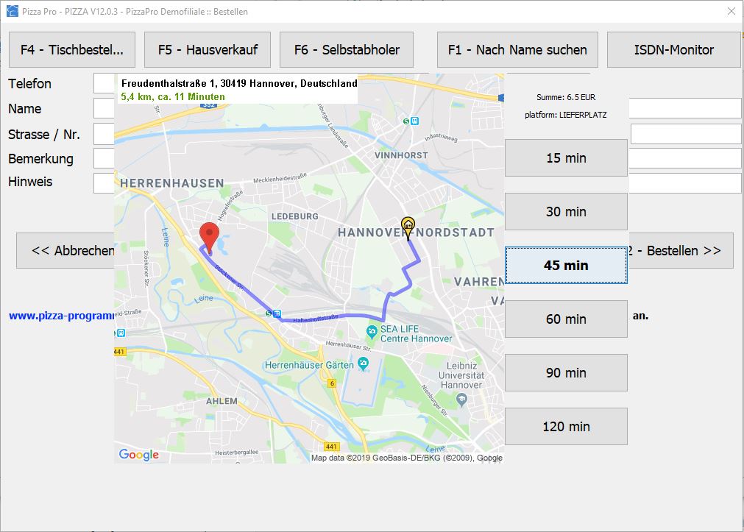The width and height of the screenshot is (744, 532).
Task: Select the 45 min delivery time
Action: point(566,266)
